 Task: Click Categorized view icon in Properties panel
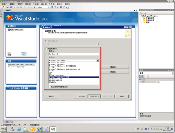tap(141, 77)
